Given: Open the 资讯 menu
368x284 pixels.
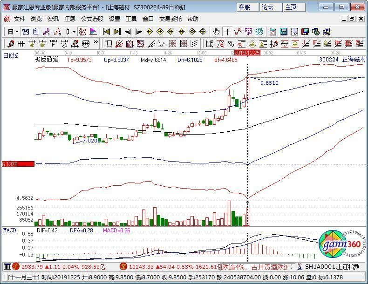Looking at the screenshot, I should point(53,19).
